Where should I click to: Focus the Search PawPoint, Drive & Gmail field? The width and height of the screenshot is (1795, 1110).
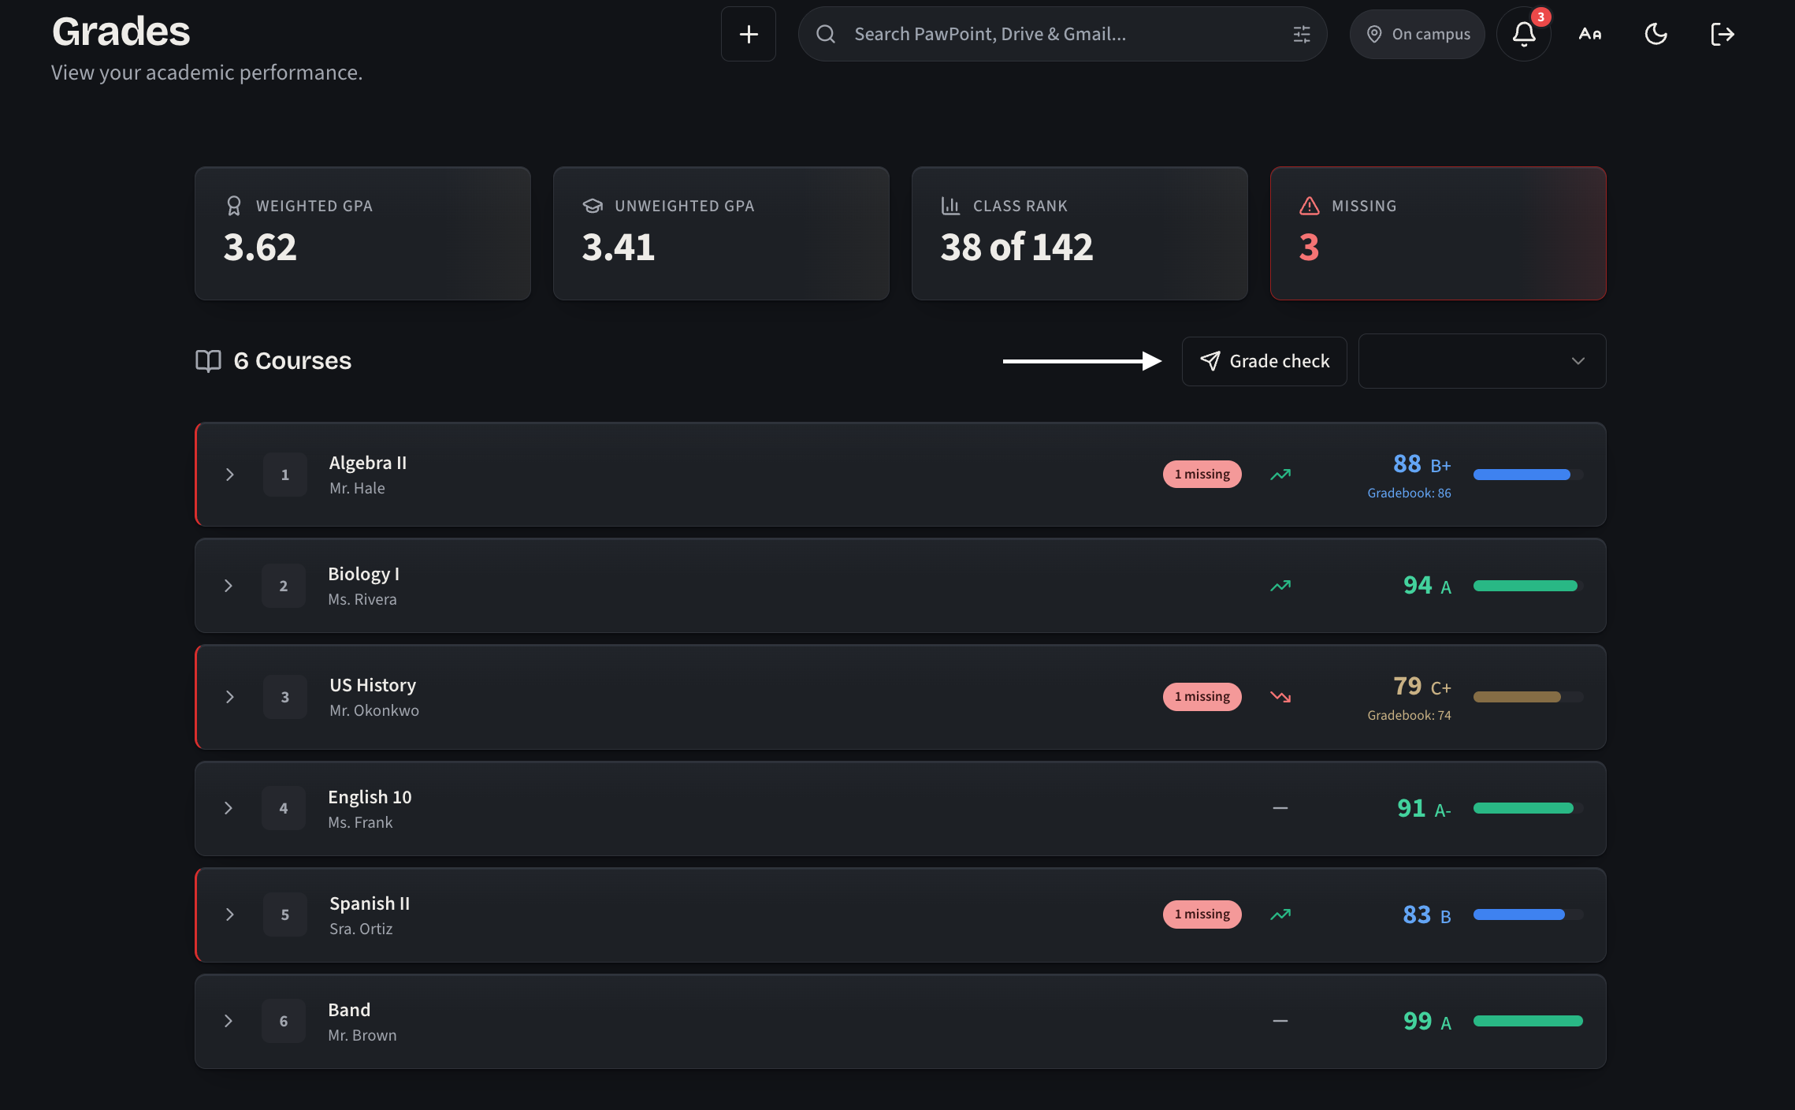pyautogui.click(x=1062, y=34)
